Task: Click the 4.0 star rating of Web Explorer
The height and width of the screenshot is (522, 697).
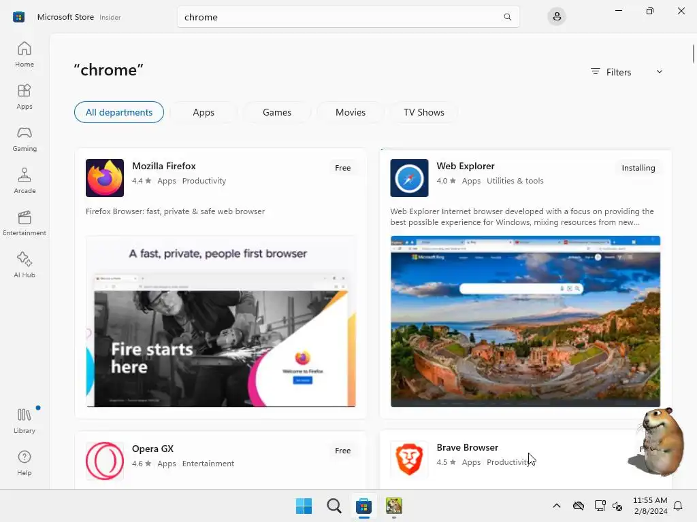Action: [x=446, y=181]
